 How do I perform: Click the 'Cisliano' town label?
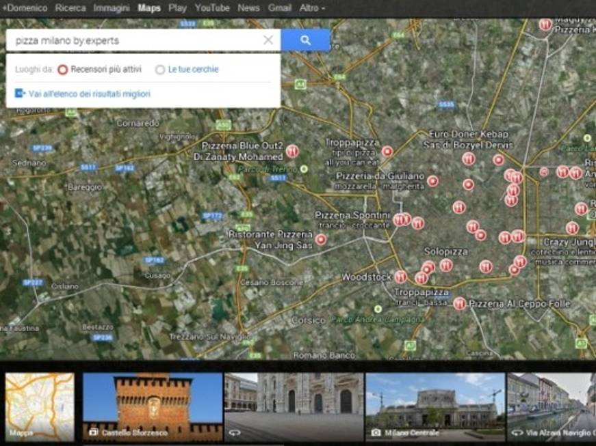coord(65,286)
